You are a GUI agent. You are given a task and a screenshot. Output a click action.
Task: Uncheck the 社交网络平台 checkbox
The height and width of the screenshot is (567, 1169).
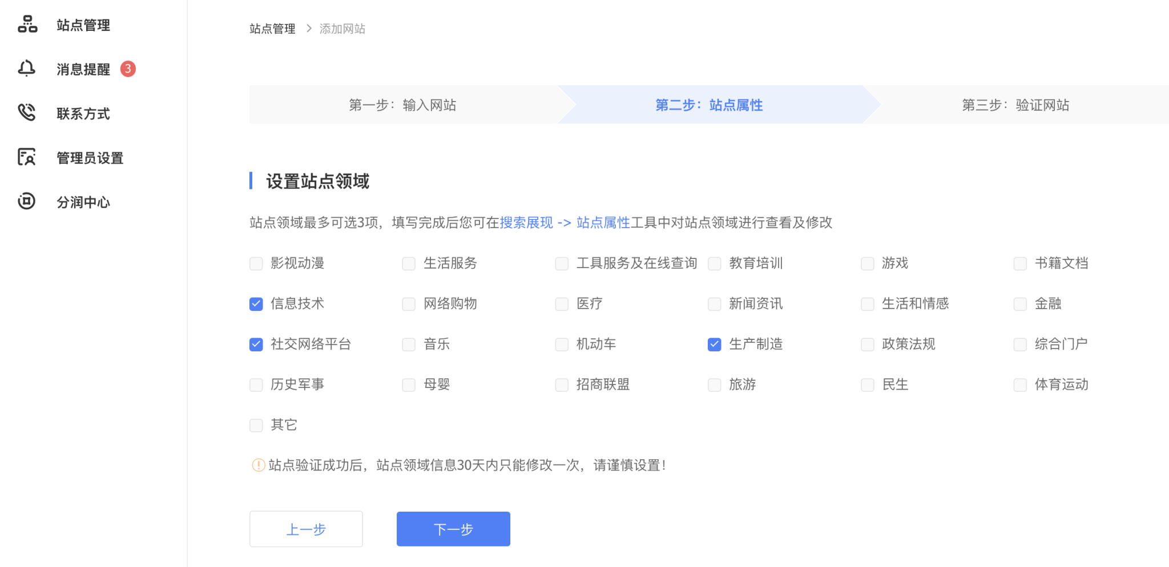(256, 345)
